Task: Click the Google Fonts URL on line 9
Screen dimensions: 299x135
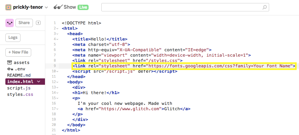Action: 219,66
